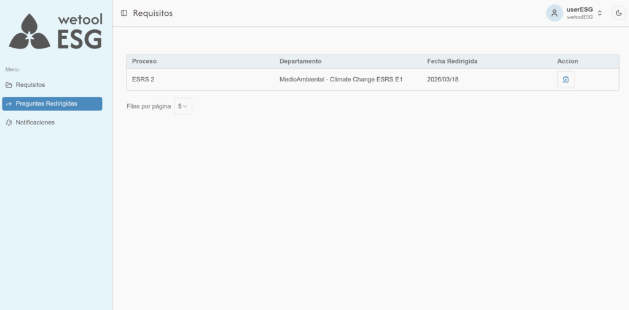Viewport: 629px width, 310px height.
Task: Click the Departamento column header
Action: (x=300, y=61)
